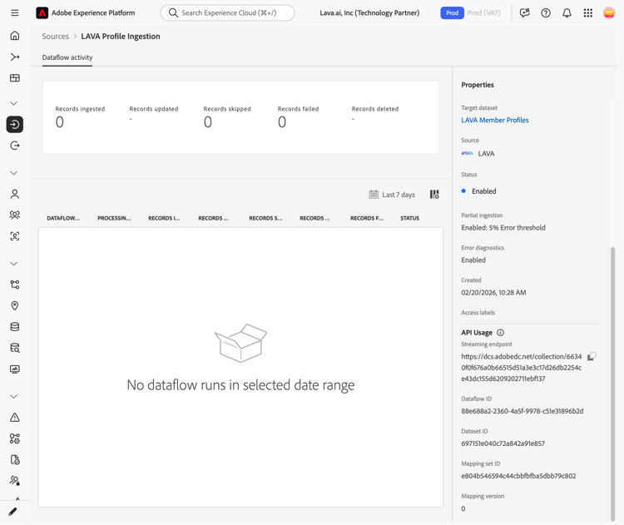Collapse the chevron above the Profiles icon
Viewport: 624px width, 525px height.
tap(14, 173)
